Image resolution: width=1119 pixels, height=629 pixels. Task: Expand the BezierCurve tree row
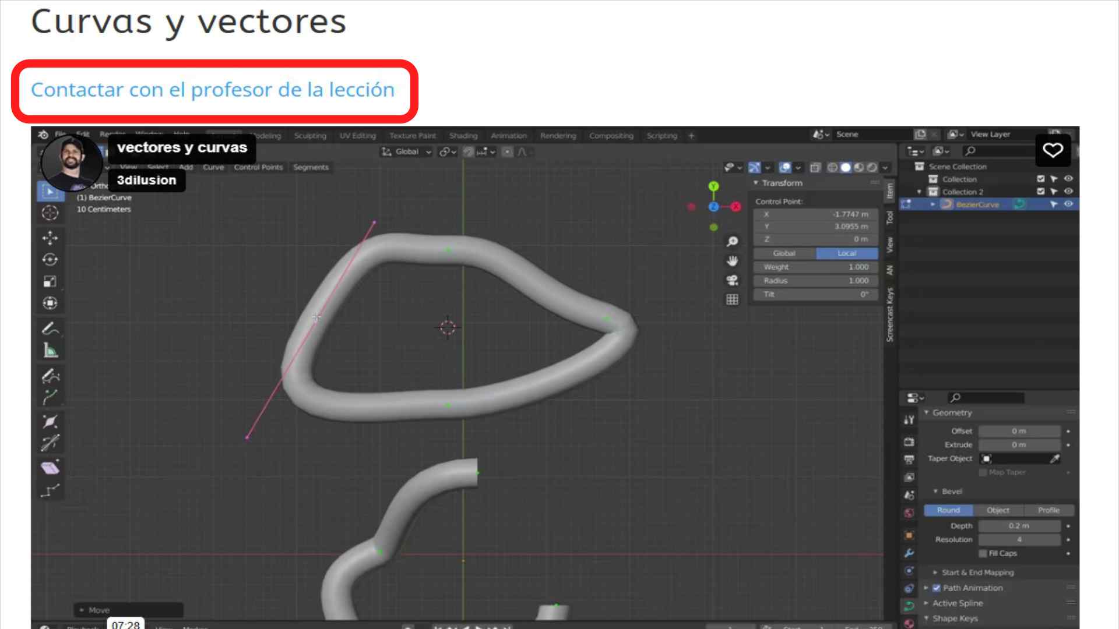(933, 204)
